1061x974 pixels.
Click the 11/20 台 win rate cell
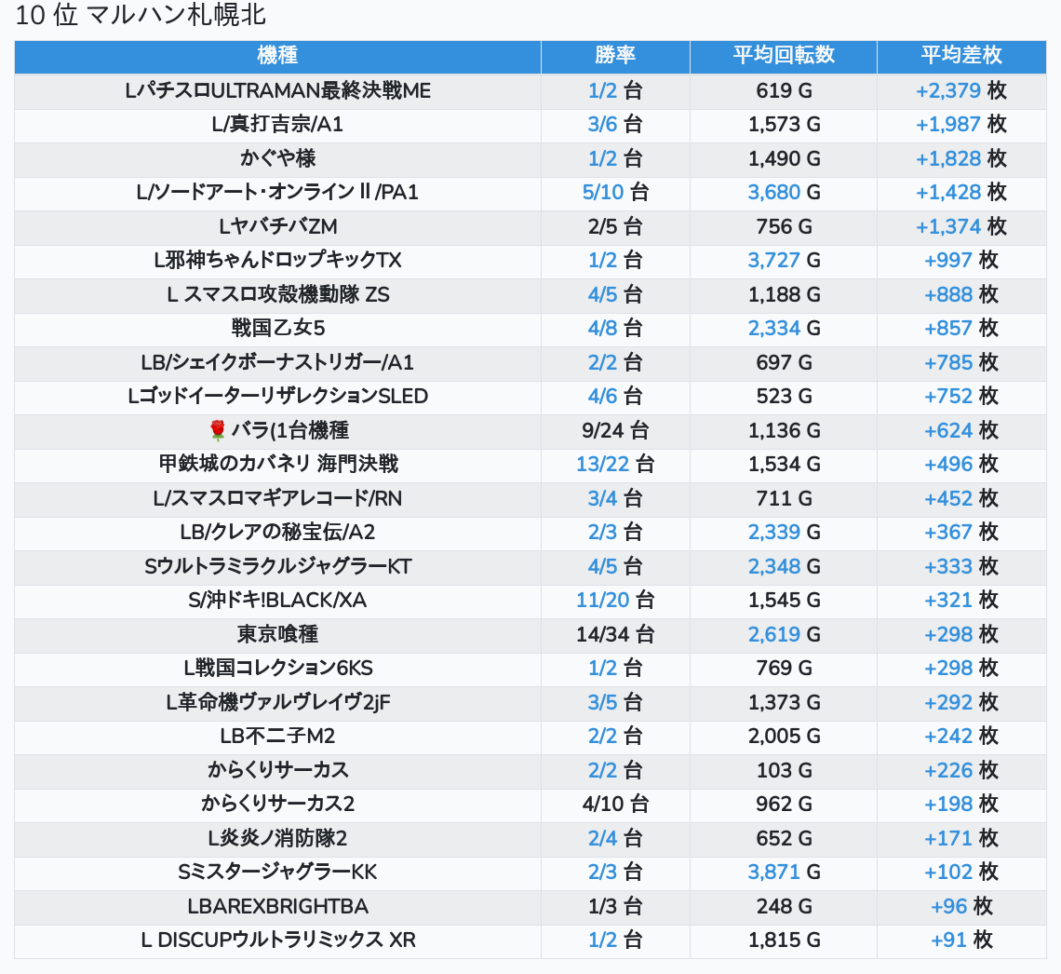[x=615, y=601]
